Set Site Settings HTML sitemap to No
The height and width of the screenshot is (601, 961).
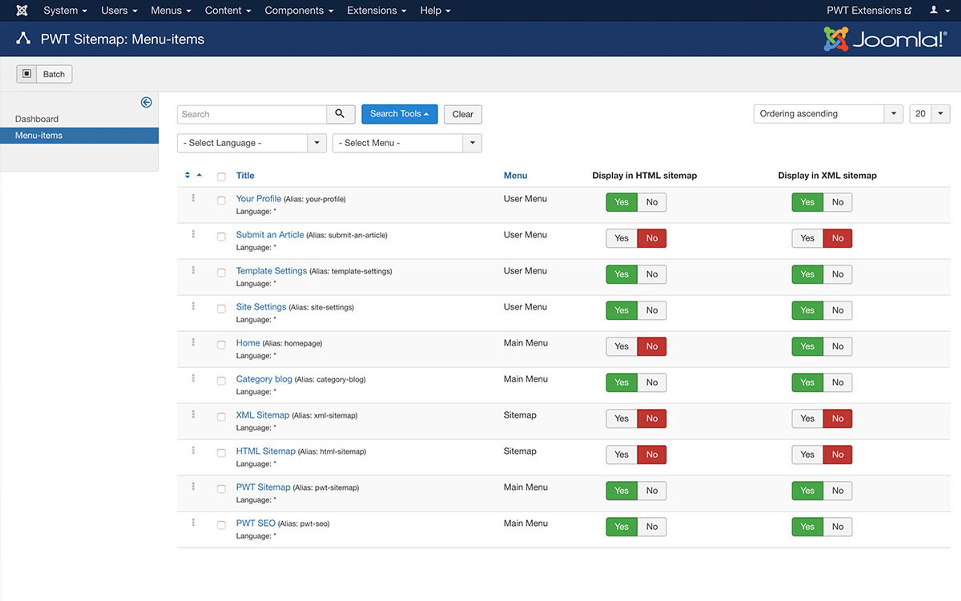[x=652, y=310]
